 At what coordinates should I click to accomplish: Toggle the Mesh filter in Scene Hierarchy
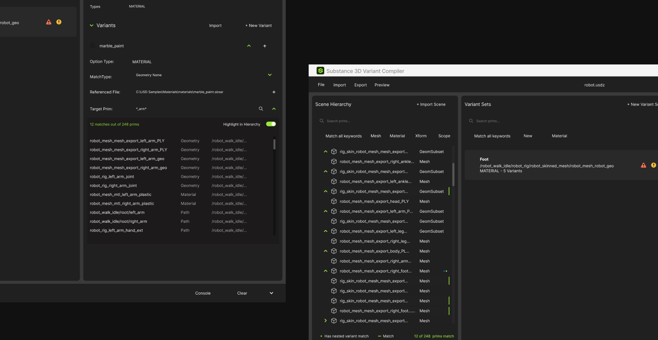376,136
